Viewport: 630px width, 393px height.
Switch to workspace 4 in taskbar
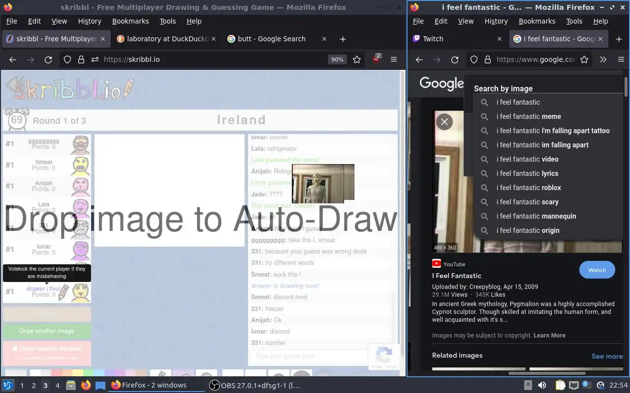(x=57, y=385)
